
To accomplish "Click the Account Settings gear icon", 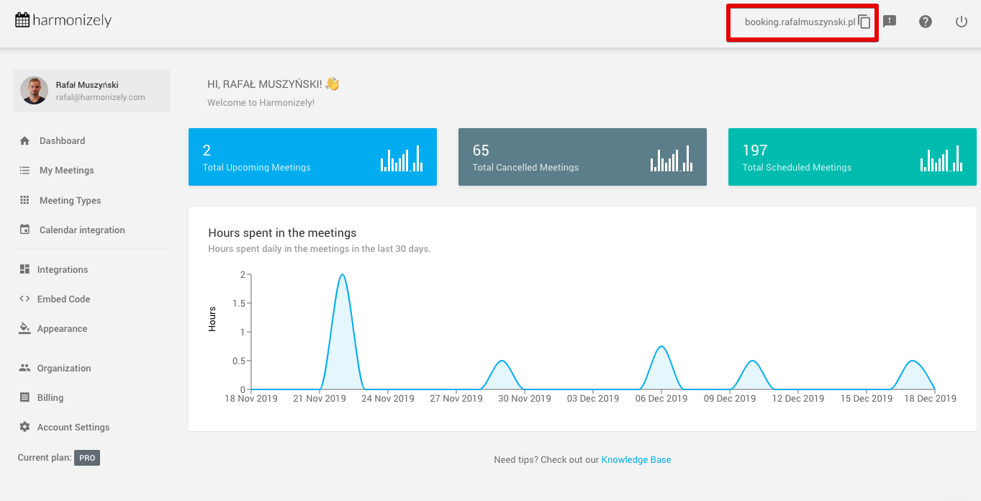I will point(24,427).
